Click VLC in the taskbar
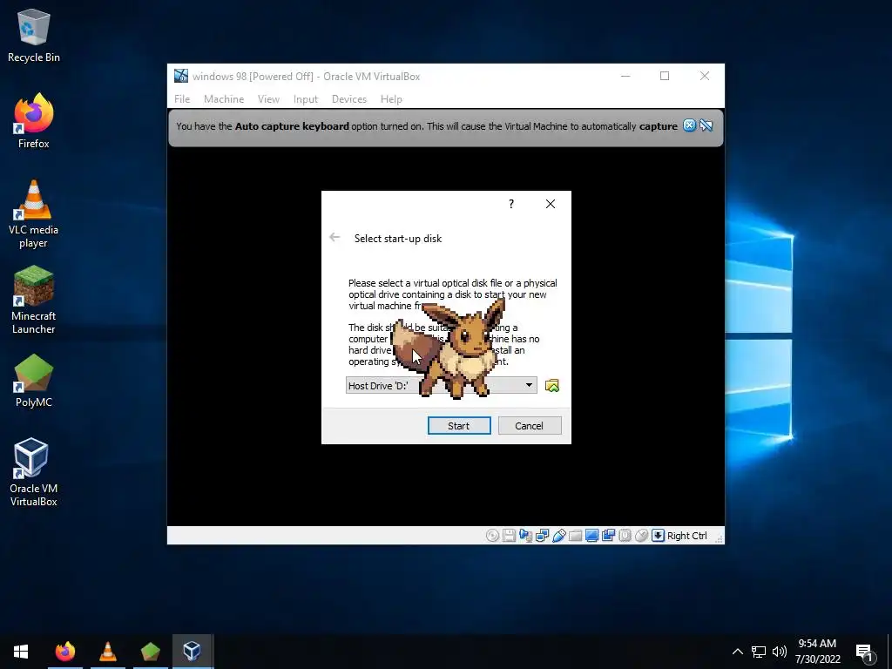The image size is (892, 669). point(107,652)
